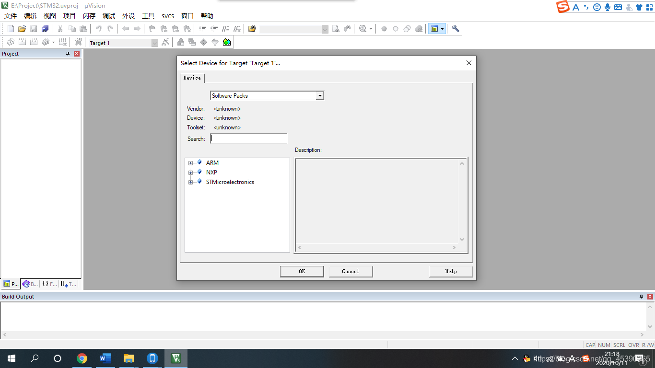The image size is (655, 368).
Task: Click the Navigate Forwards arrow icon
Action: pyautogui.click(x=137, y=29)
